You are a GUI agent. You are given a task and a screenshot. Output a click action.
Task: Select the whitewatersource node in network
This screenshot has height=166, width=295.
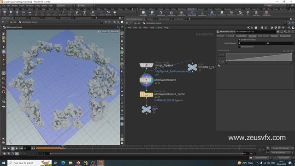tap(147, 80)
